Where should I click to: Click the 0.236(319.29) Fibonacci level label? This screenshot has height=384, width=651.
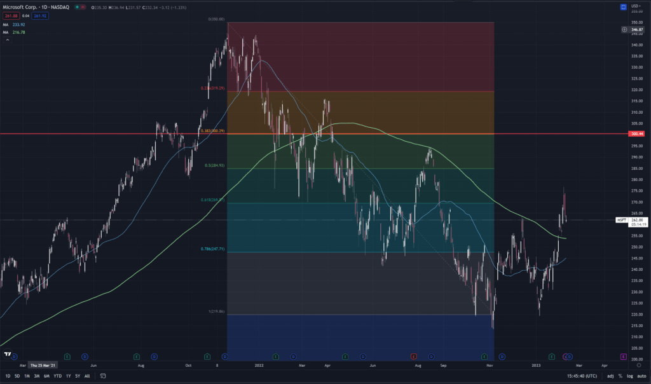point(212,88)
